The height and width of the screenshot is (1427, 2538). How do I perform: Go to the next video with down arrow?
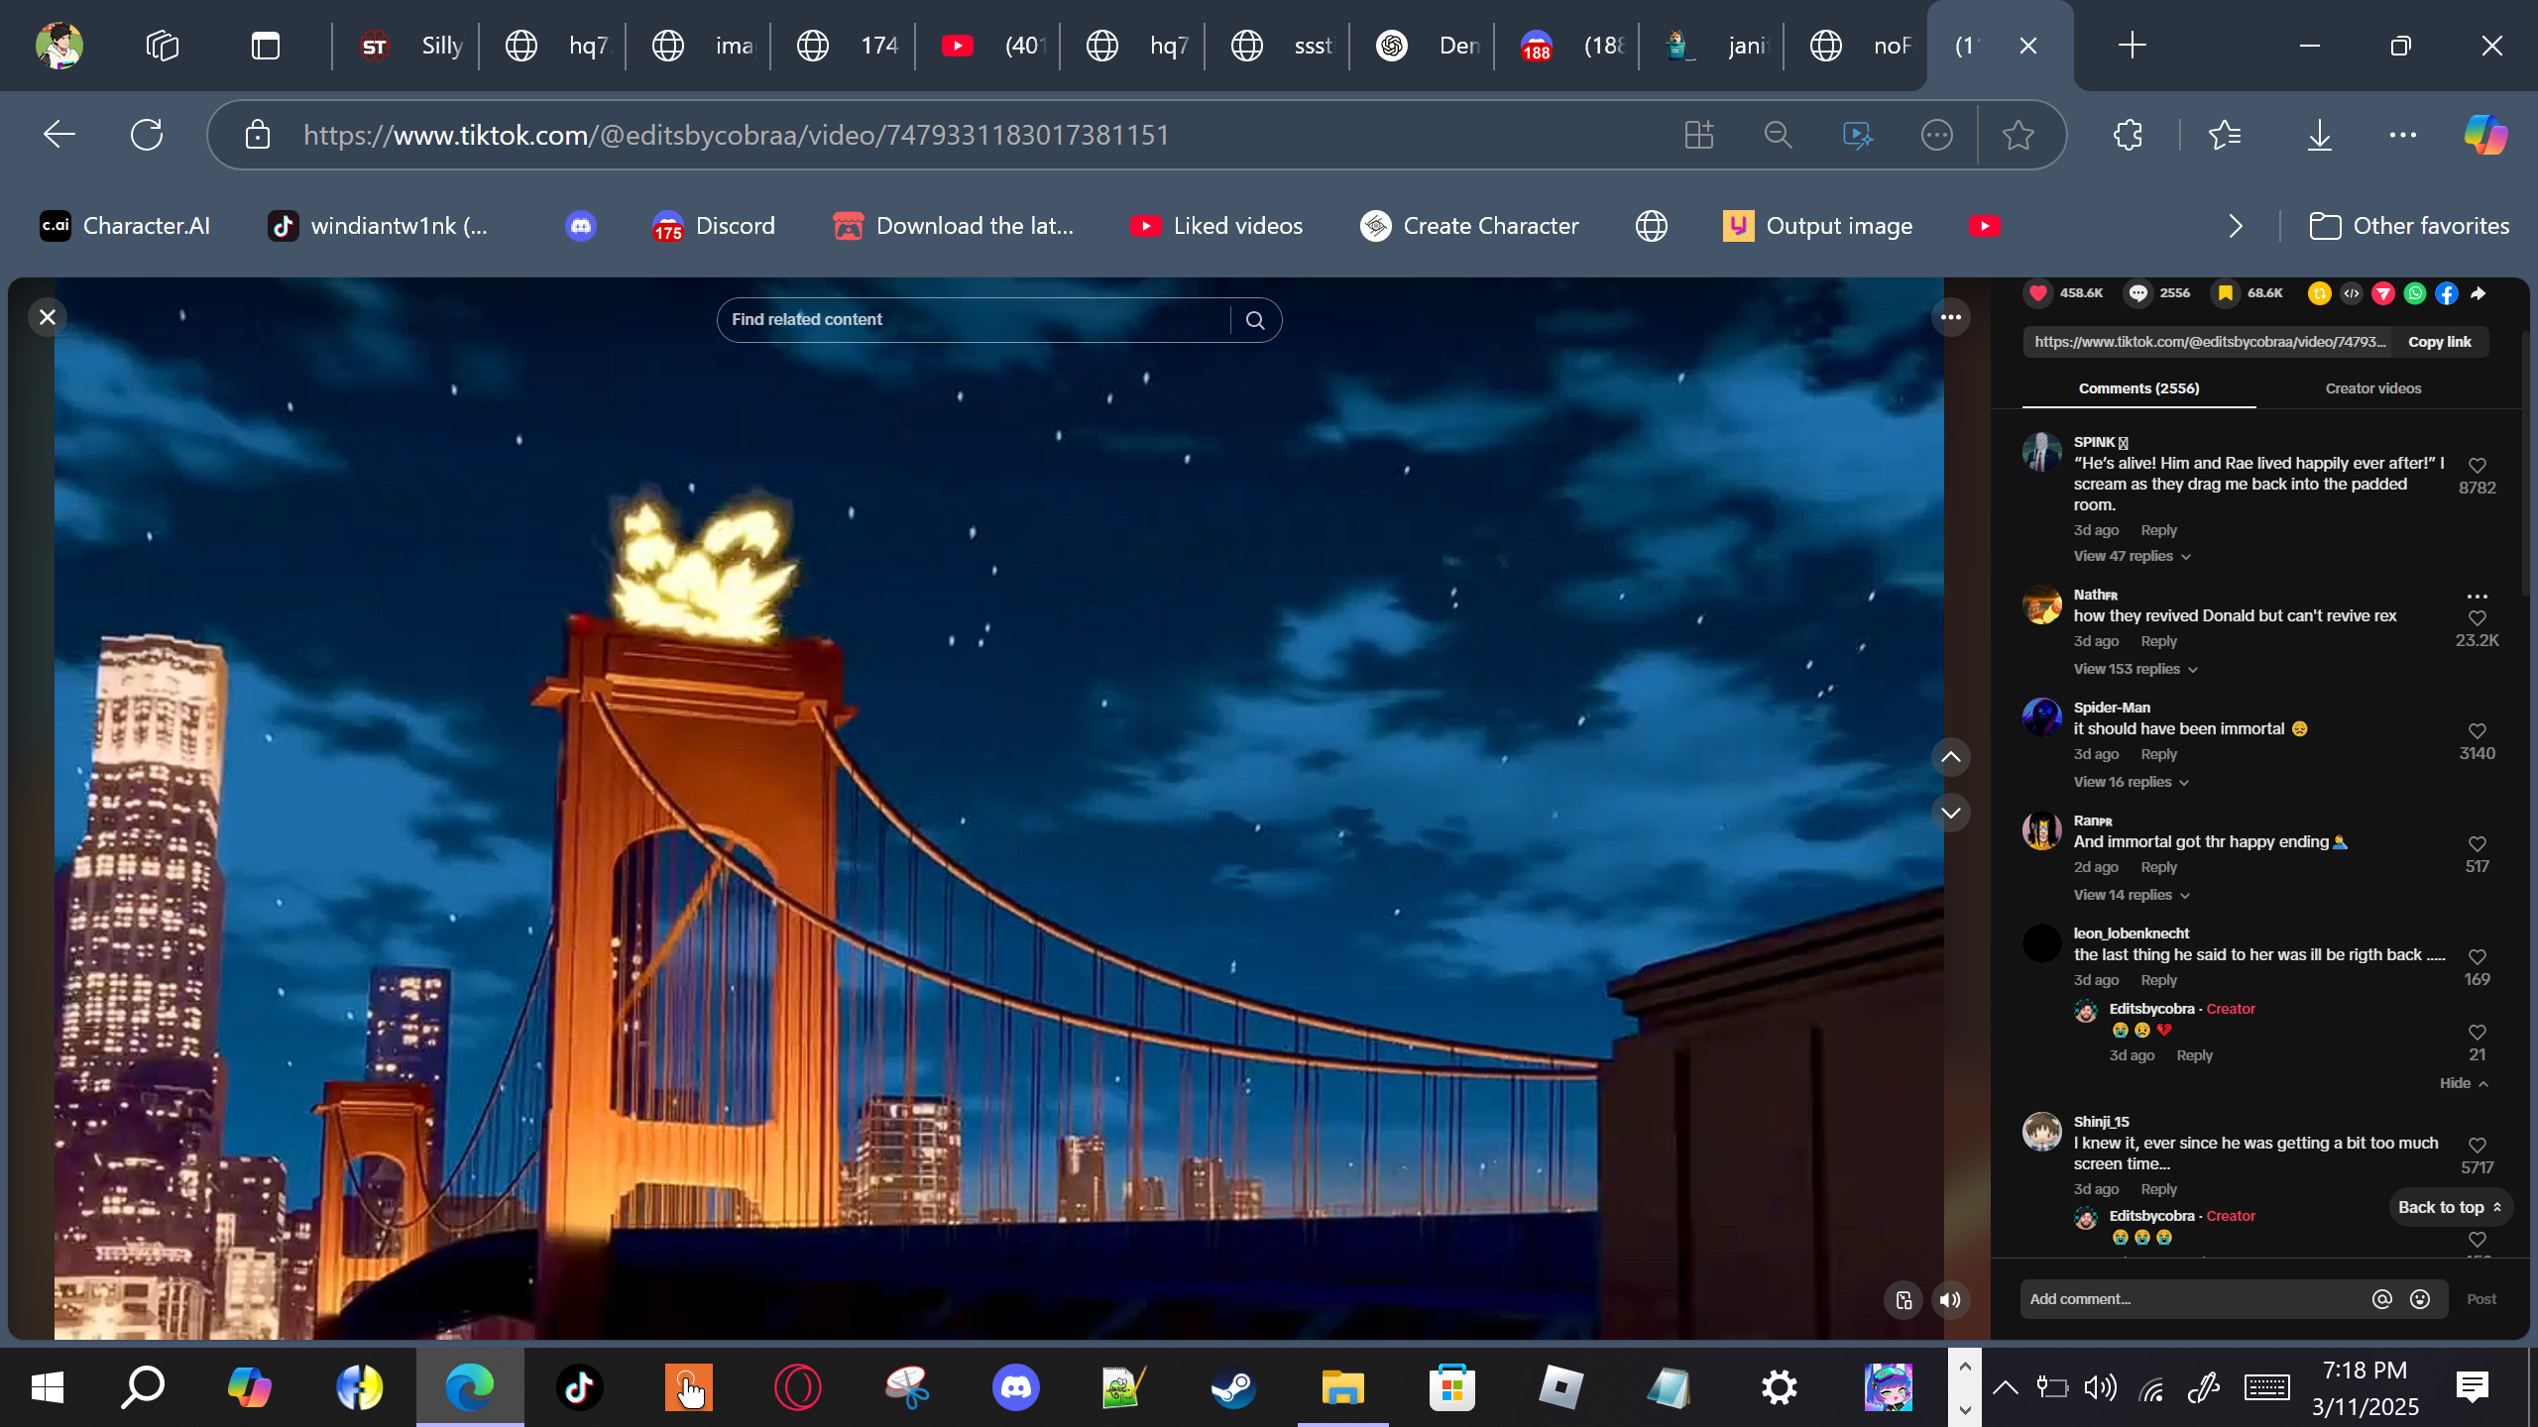click(1950, 813)
